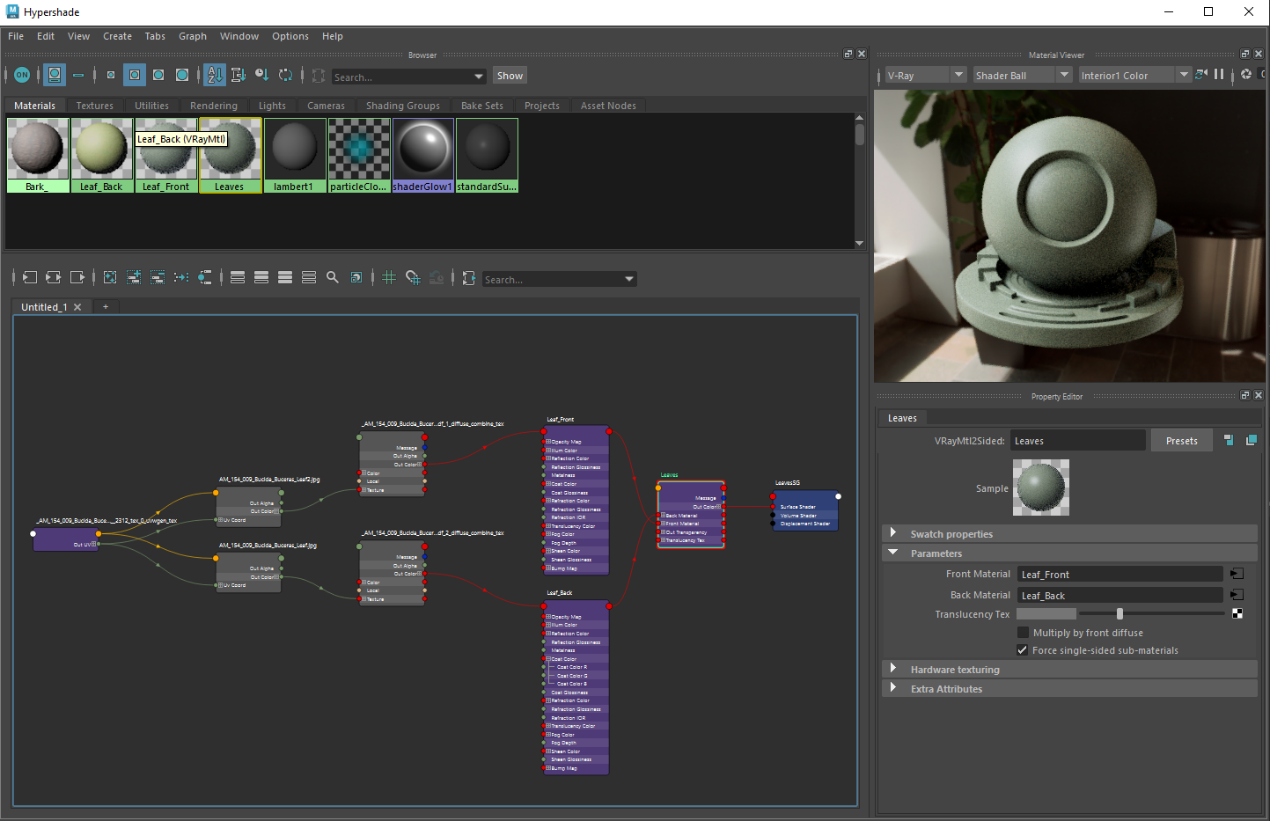Open the Browser search dropdown arrow
Screen dimensions: 1270x821
click(479, 77)
